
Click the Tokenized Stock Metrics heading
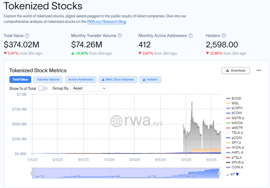click(x=38, y=70)
